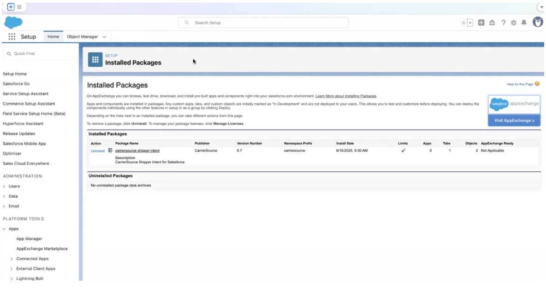Click the Uninstall link for carriersource-shipper-intent
546x289 pixels.
tap(98, 151)
